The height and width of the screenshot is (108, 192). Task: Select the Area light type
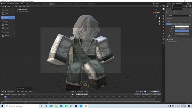tap(188, 24)
